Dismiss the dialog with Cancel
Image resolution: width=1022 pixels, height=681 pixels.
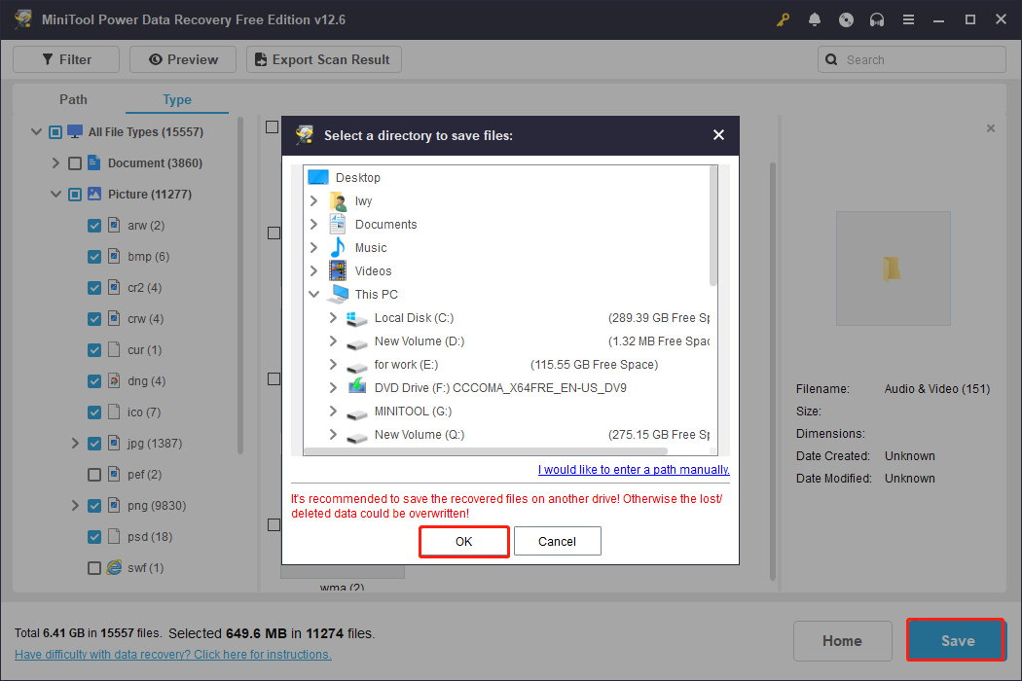[x=557, y=541]
